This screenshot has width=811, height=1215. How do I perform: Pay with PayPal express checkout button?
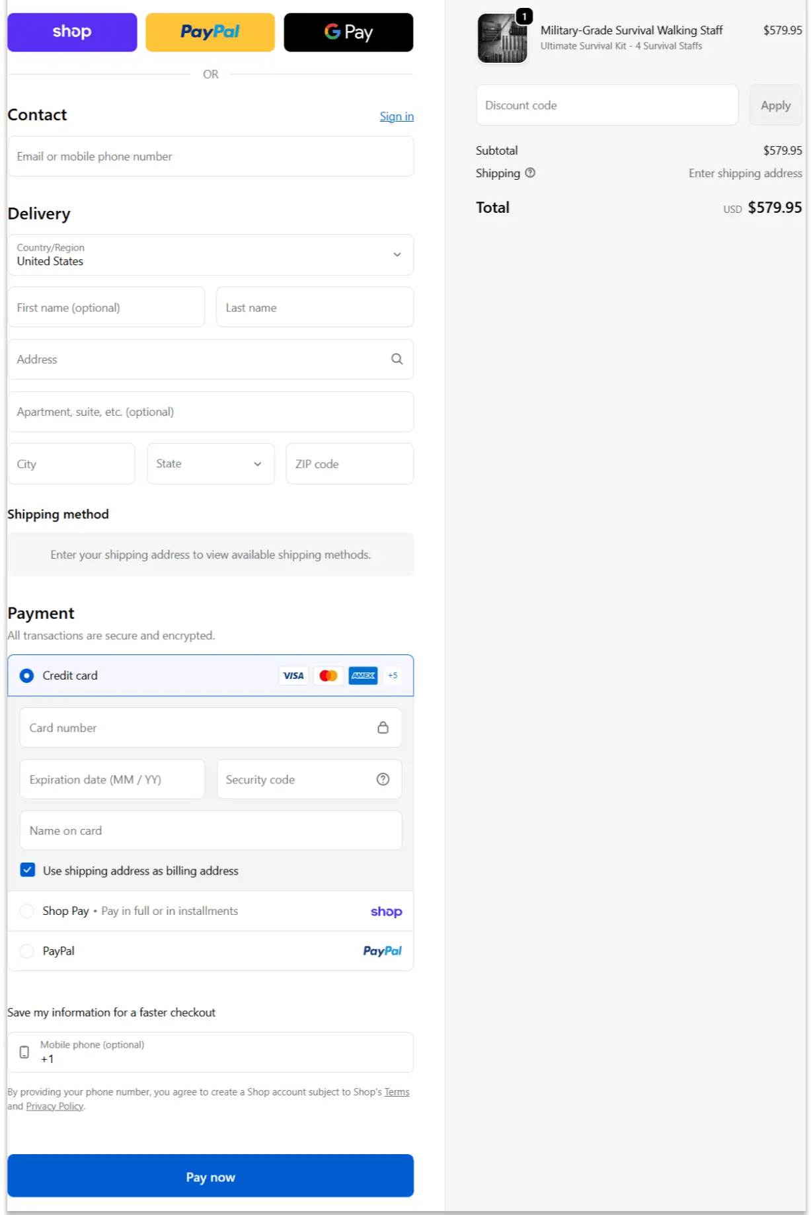pos(210,32)
